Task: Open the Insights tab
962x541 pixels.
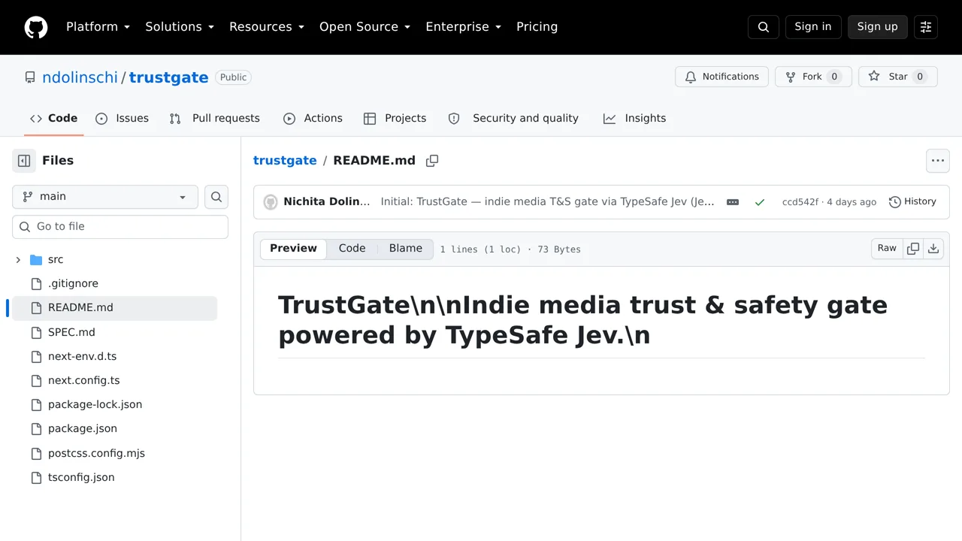Action: tap(634, 119)
